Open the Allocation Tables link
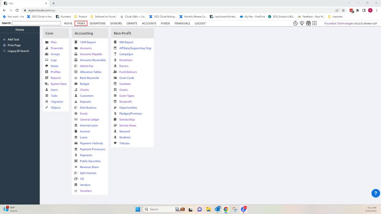Image resolution: width=381 pixels, height=214 pixels. click(91, 72)
